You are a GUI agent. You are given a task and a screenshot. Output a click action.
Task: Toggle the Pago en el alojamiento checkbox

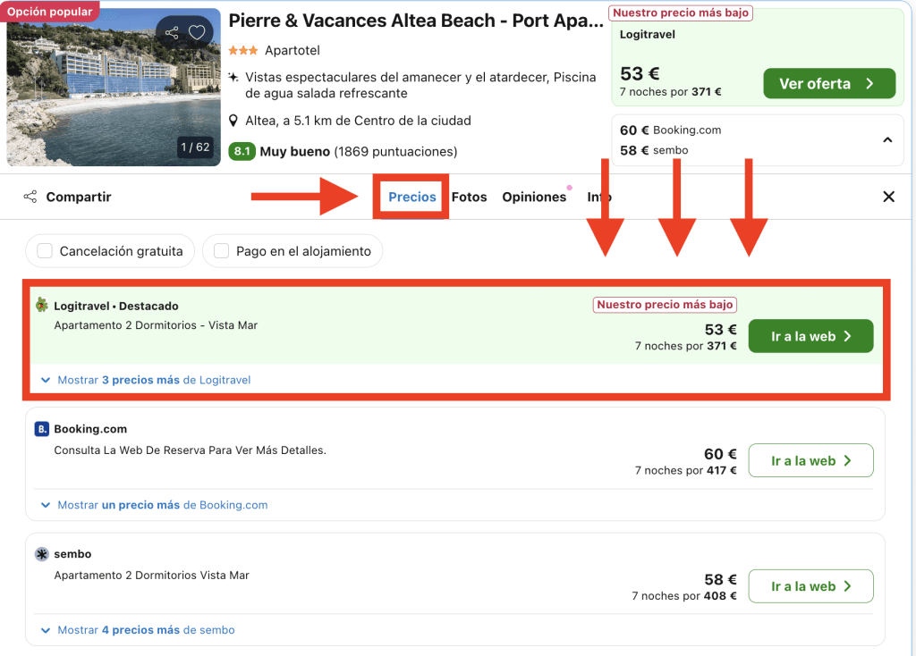(x=221, y=251)
